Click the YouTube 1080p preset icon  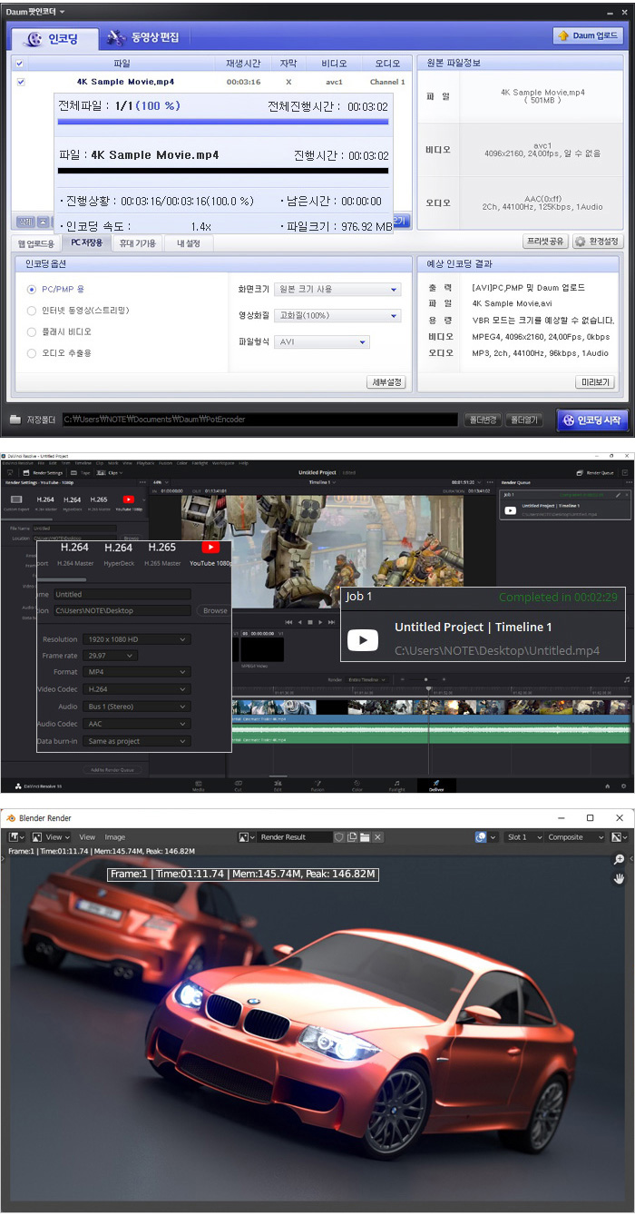pos(210,548)
